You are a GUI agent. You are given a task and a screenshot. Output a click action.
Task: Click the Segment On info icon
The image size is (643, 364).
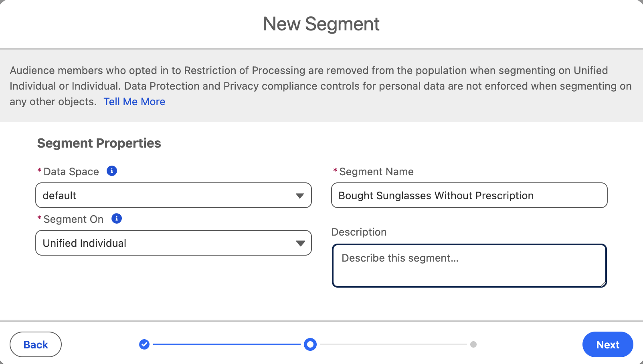[117, 219]
